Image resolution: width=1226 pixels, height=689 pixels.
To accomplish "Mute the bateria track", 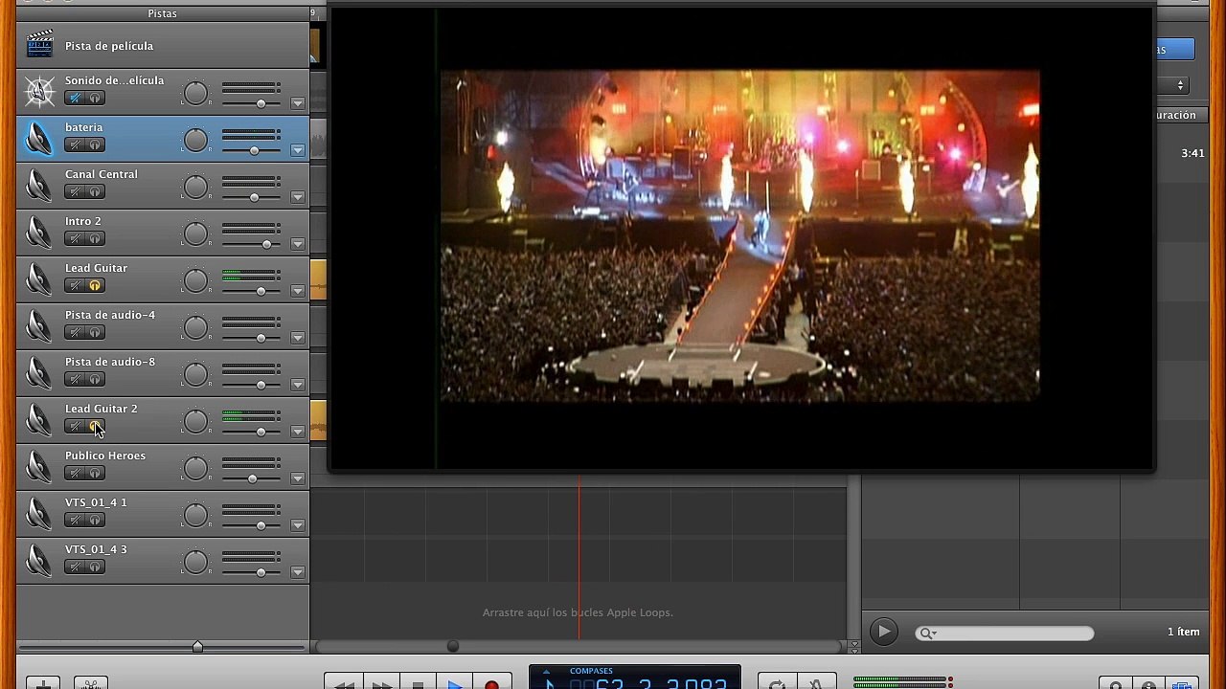I will pos(75,144).
